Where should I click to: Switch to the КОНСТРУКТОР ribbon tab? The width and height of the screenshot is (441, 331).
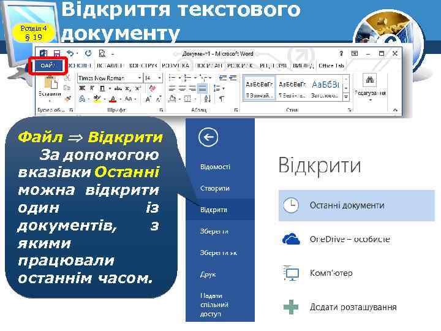143,66
